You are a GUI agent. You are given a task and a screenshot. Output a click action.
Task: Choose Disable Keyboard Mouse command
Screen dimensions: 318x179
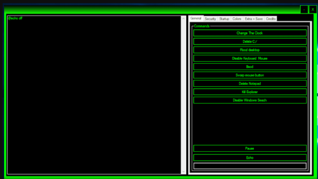(250, 58)
